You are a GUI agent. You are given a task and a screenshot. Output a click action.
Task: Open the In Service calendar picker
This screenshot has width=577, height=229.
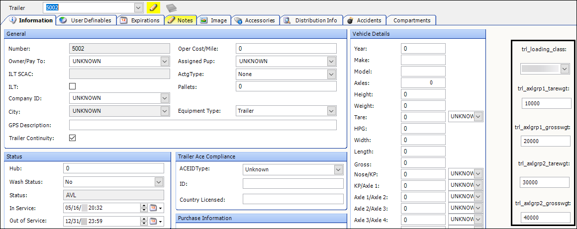154,208
